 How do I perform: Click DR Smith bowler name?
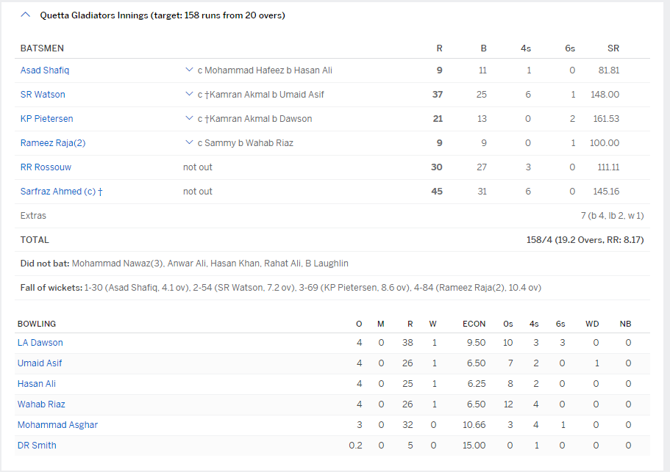point(37,446)
